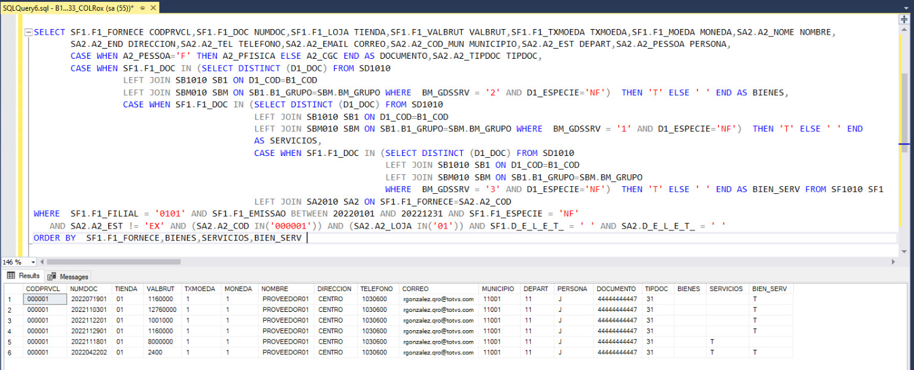The image size is (914, 370).
Task: Click the CORREO cell in row 2
Action: pyautogui.click(x=438, y=309)
